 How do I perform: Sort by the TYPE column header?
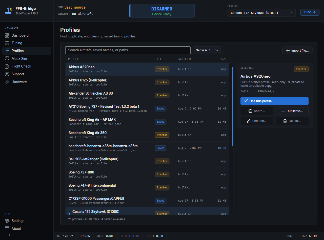click(x=158, y=59)
